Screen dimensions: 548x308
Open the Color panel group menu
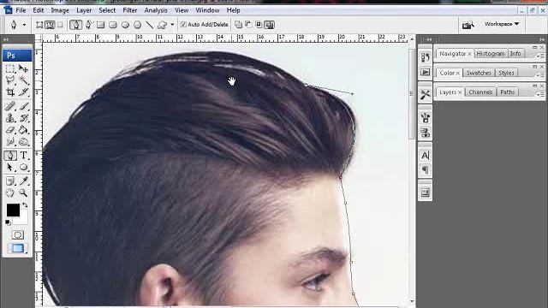pyautogui.click(x=541, y=74)
